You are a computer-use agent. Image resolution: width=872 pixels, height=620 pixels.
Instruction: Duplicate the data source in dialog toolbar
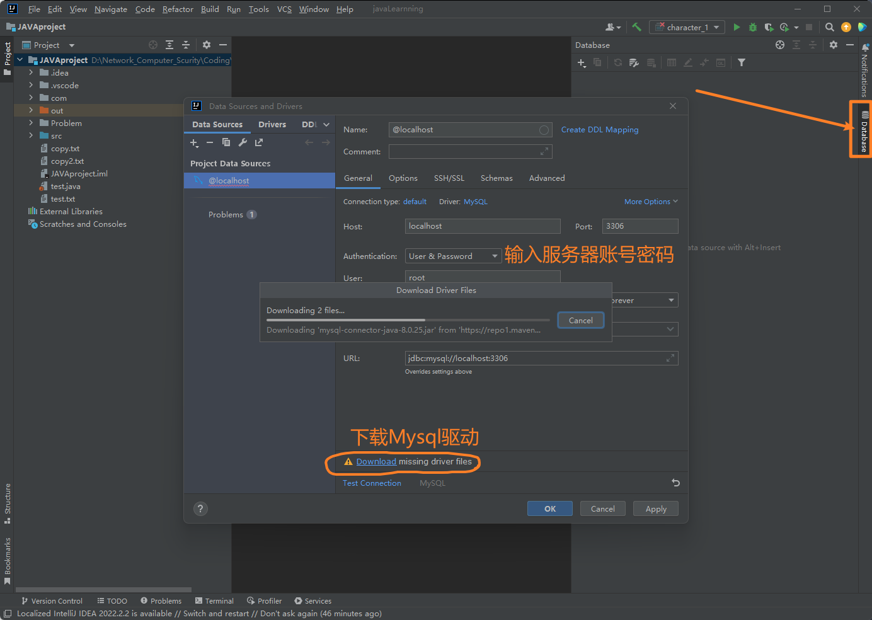[226, 142]
